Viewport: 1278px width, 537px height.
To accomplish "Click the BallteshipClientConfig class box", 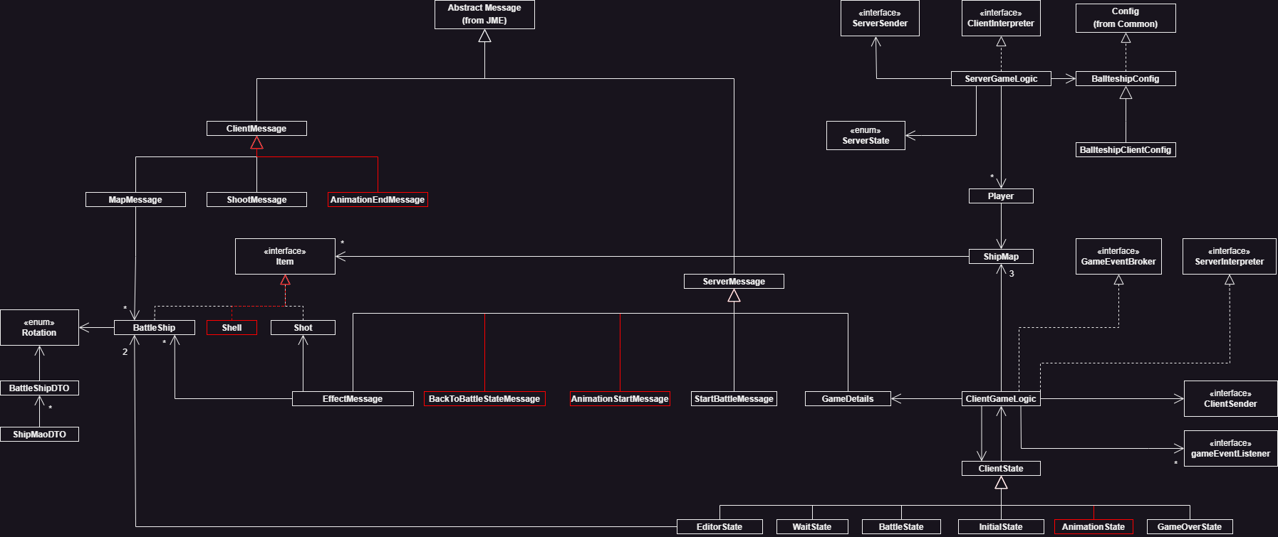I will pyautogui.click(x=1126, y=150).
